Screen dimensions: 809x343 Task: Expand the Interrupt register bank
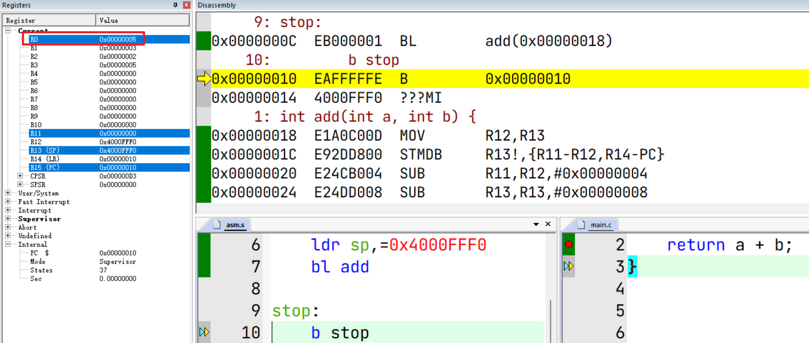coord(8,210)
